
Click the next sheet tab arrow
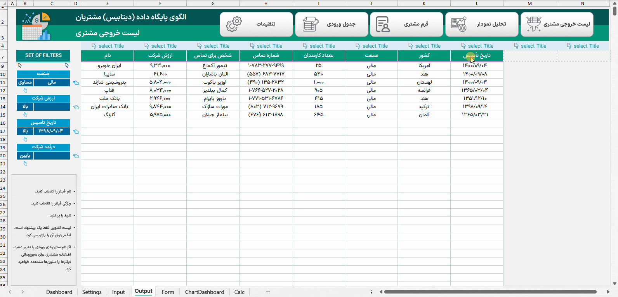tap(23, 292)
